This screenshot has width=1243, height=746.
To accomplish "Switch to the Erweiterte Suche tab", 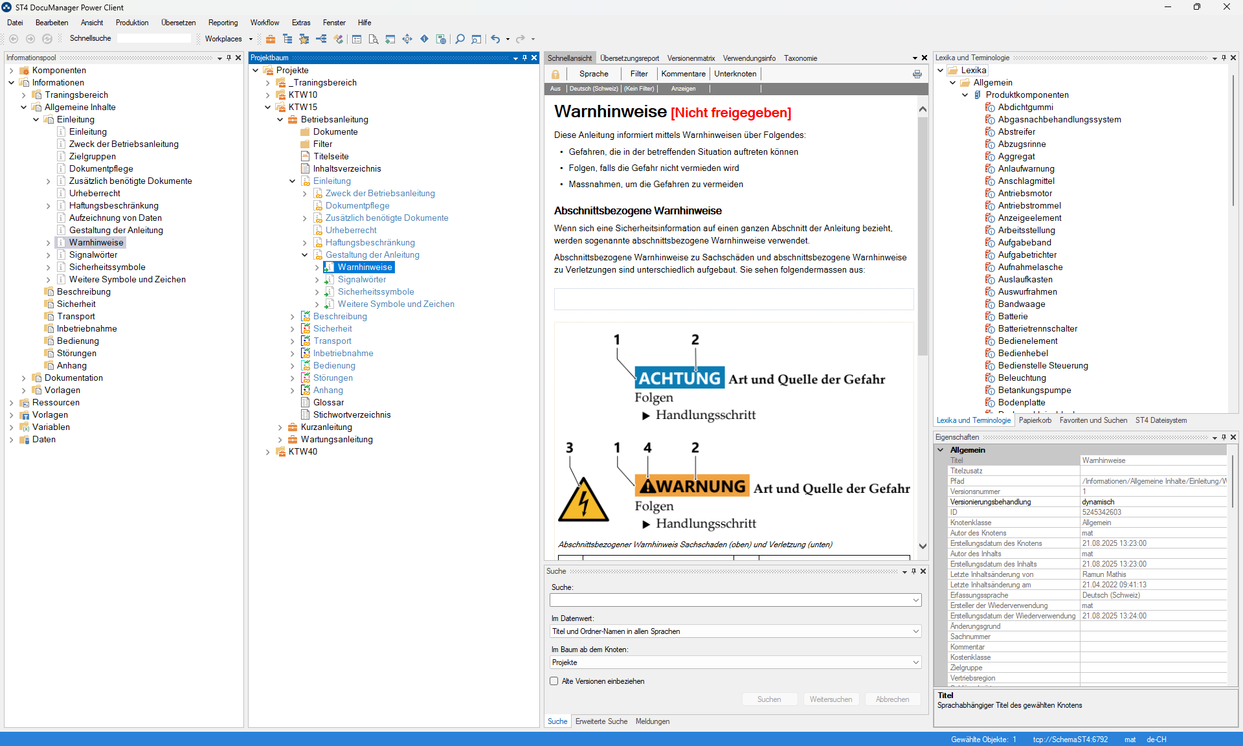I will click(x=601, y=721).
